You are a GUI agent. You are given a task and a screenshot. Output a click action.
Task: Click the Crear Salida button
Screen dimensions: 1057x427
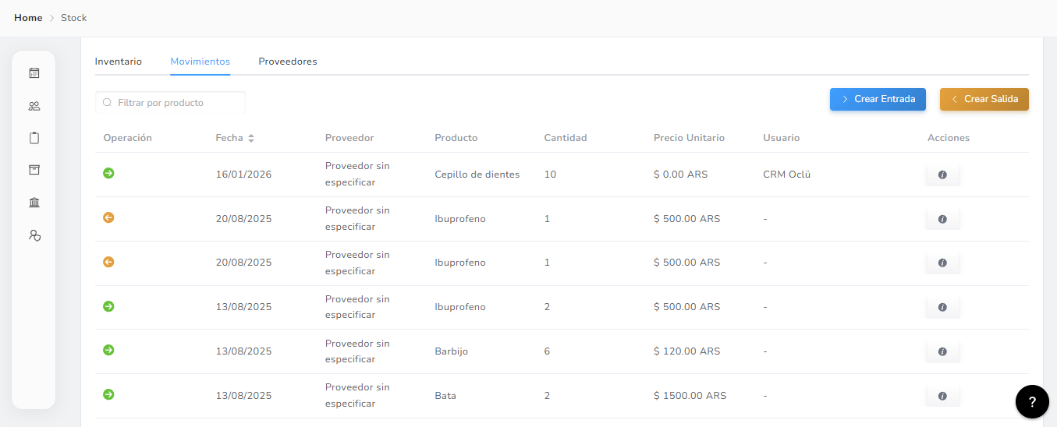[x=984, y=99]
